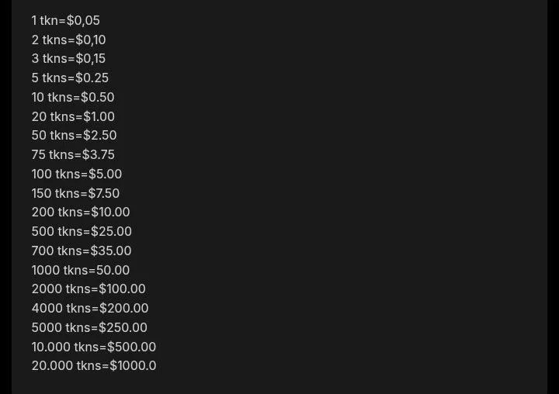Click the '1000 tkns=50.00' line
This screenshot has height=394, width=559.
81,270
